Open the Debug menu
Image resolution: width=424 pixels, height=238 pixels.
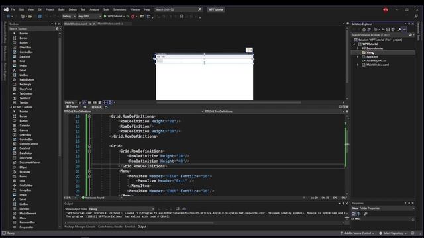click(x=72, y=9)
